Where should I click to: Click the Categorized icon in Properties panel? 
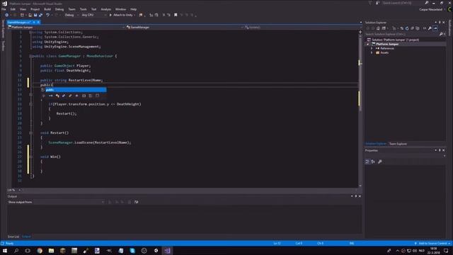click(367, 161)
